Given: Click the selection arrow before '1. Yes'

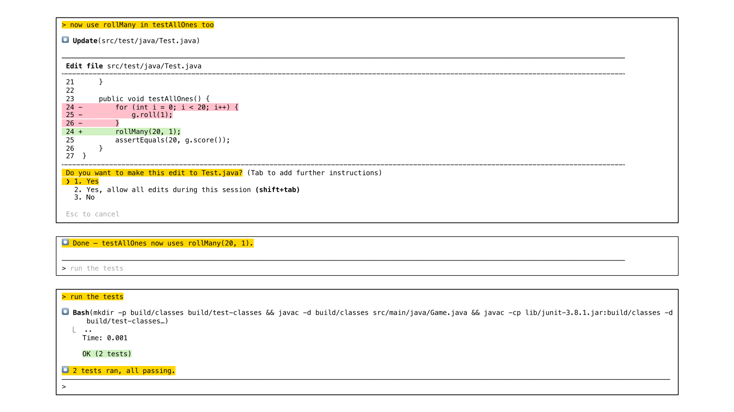Looking at the screenshot, I should pyautogui.click(x=68, y=181).
